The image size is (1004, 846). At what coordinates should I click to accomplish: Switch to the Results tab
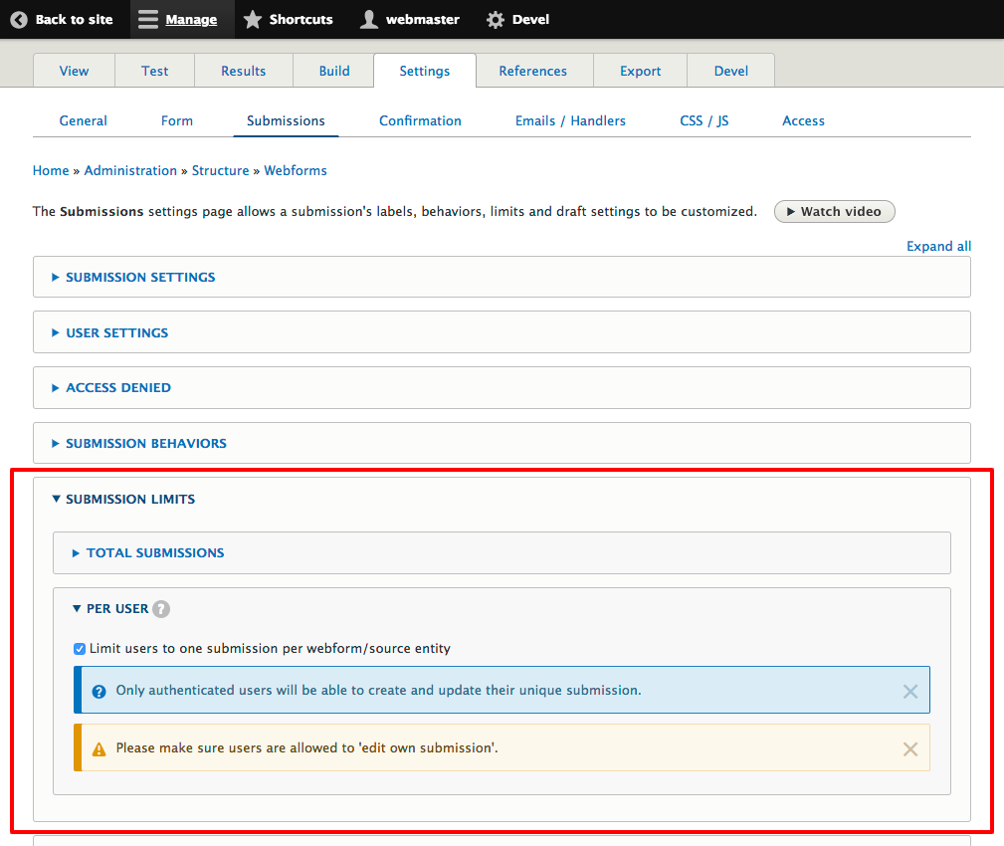[243, 71]
